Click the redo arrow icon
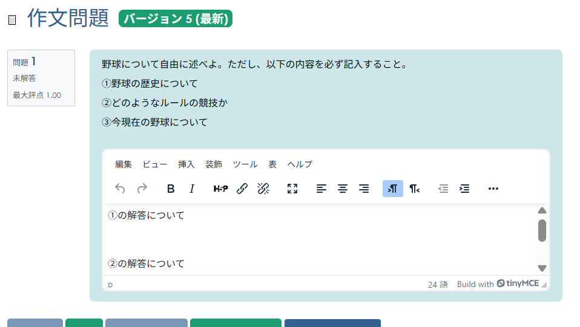The image size is (580, 327). (x=142, y=189)
